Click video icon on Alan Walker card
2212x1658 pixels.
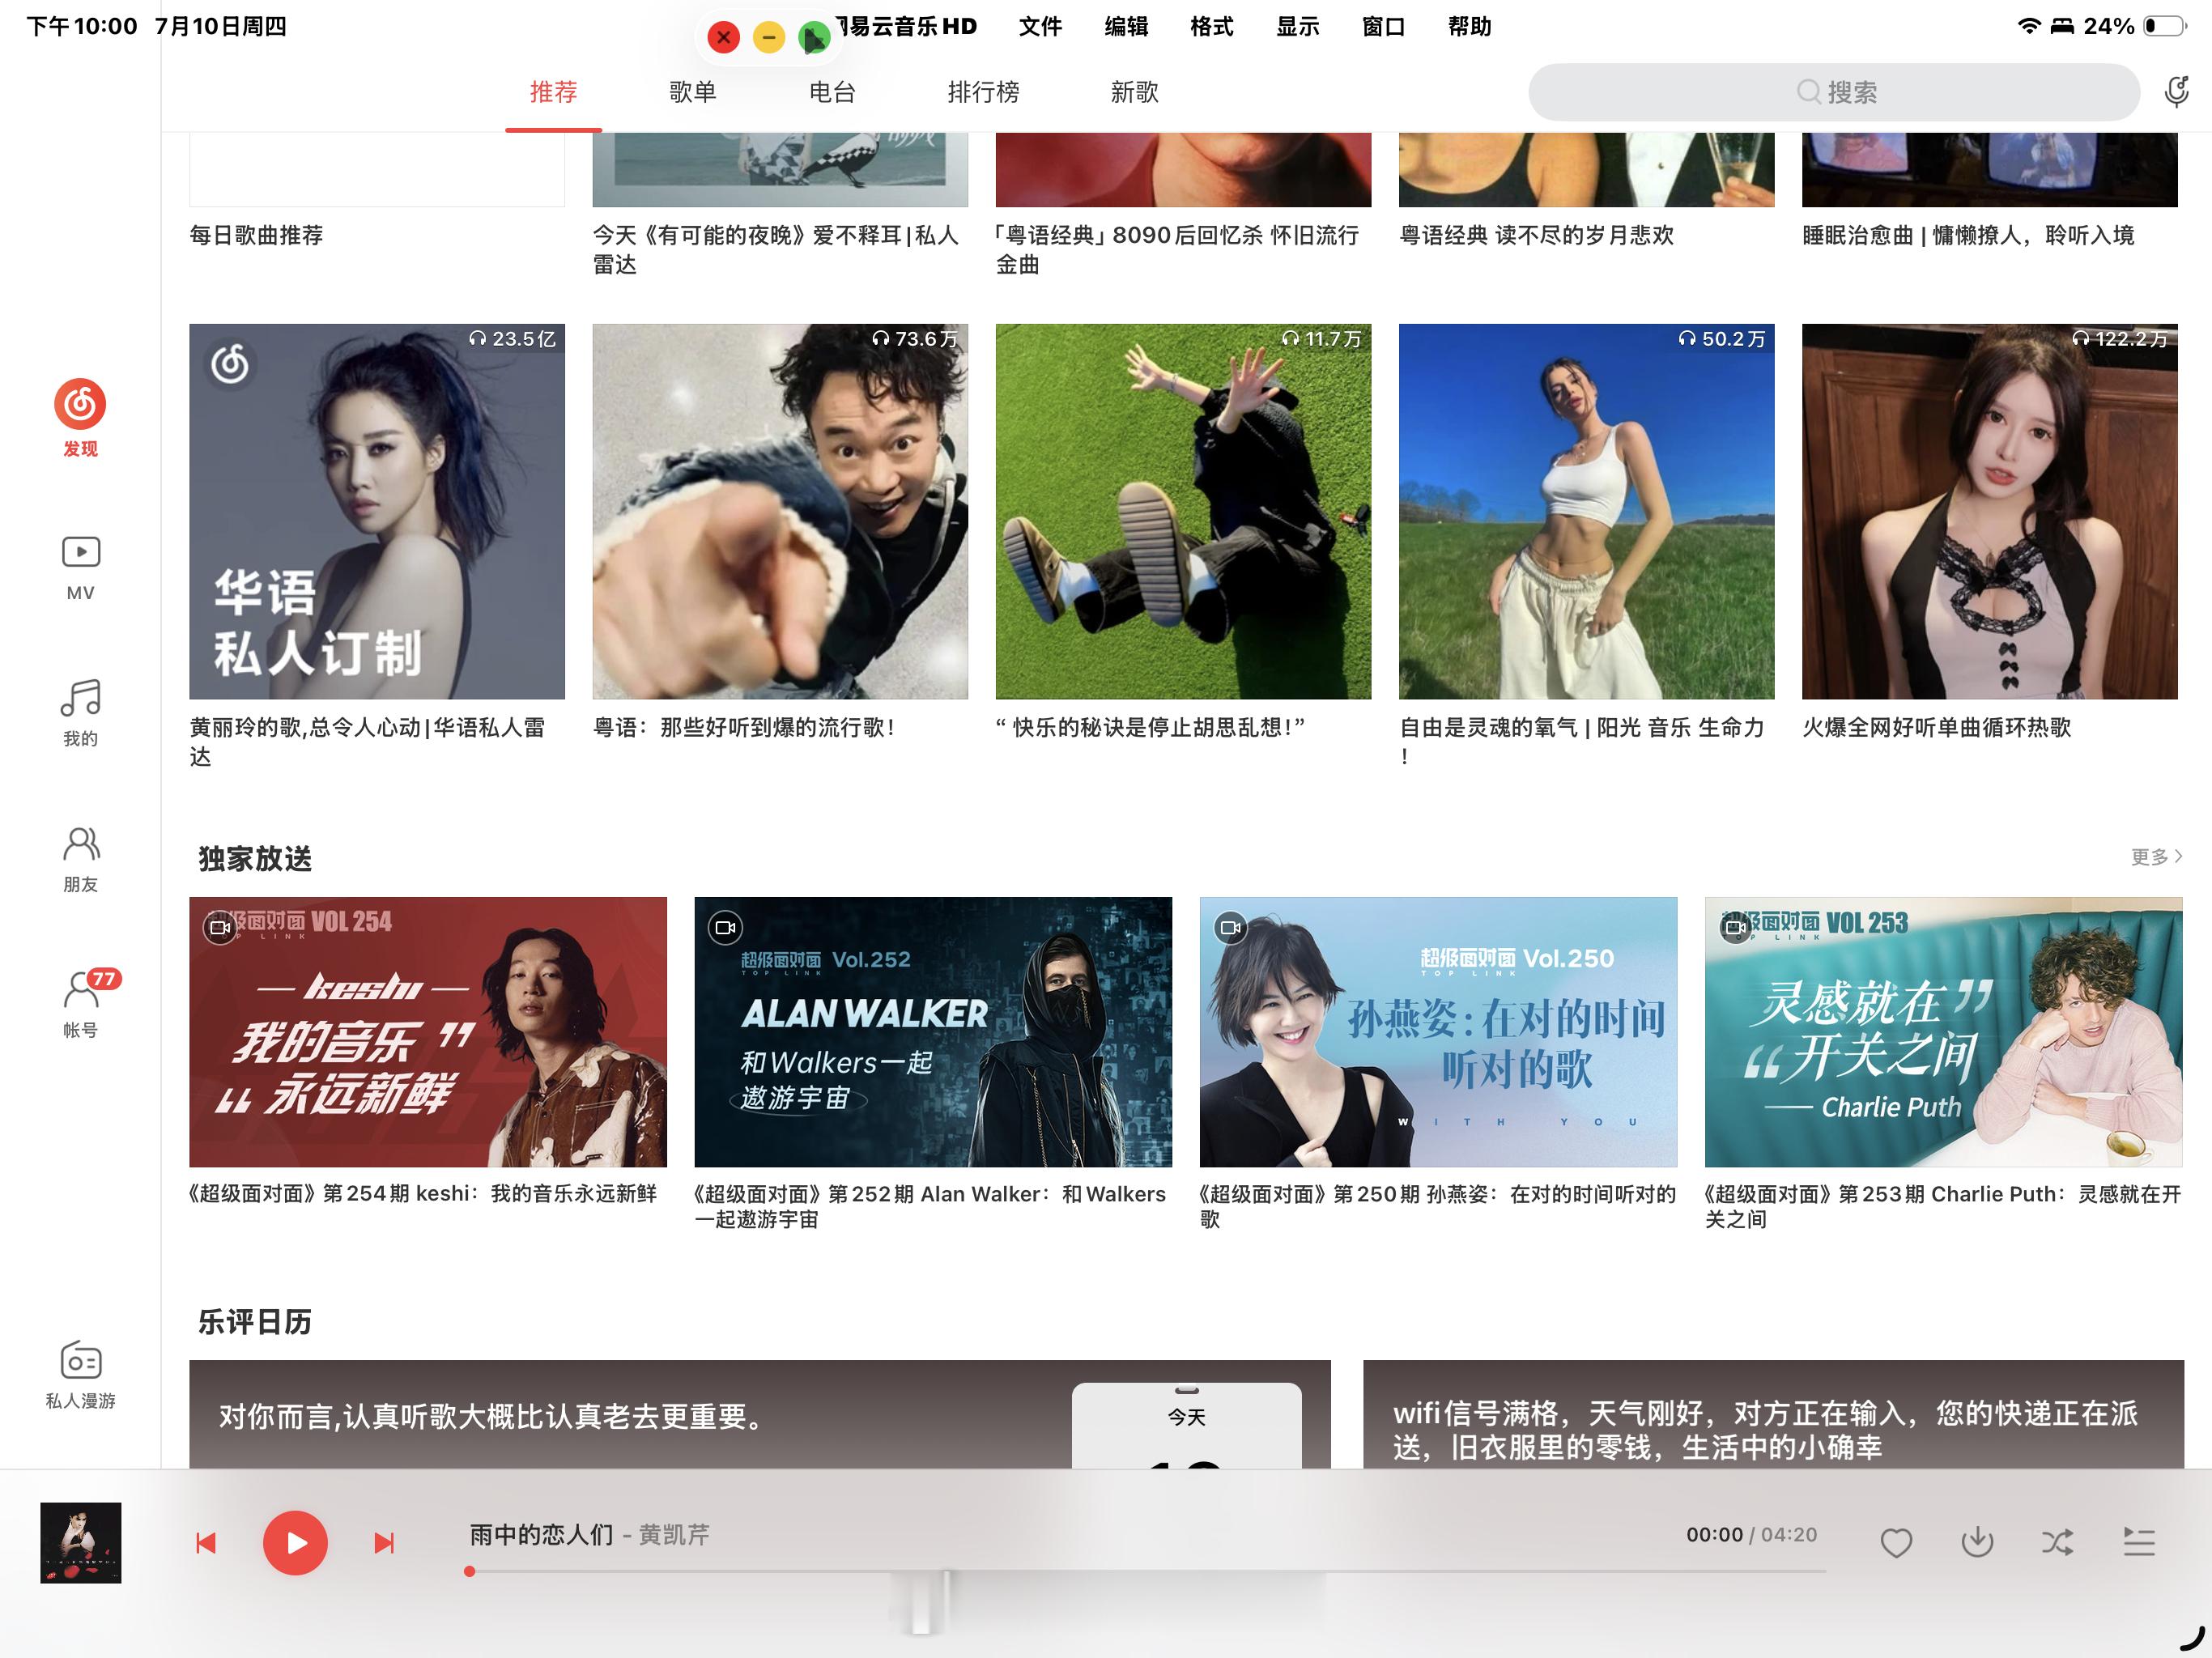725,928
